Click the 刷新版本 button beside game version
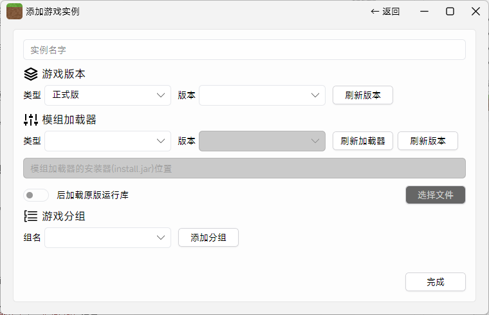Screen dimensions: 489x315 pos(362,95)
